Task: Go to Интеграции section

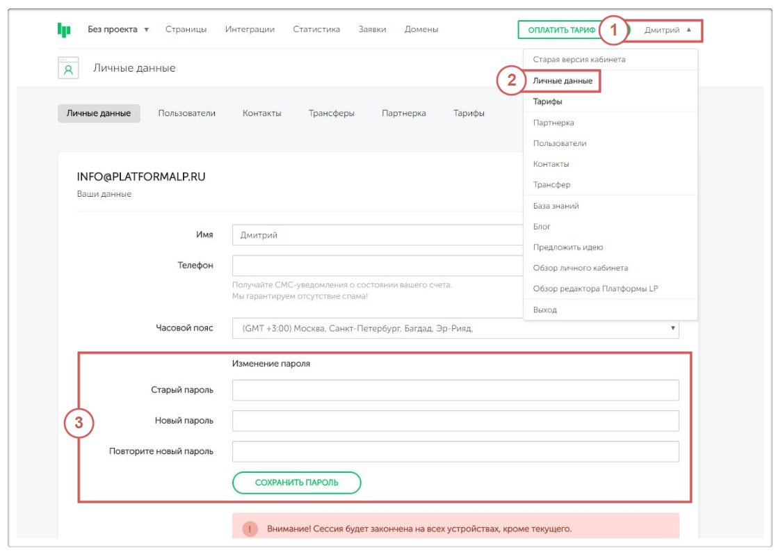Action: coord(250,30)
